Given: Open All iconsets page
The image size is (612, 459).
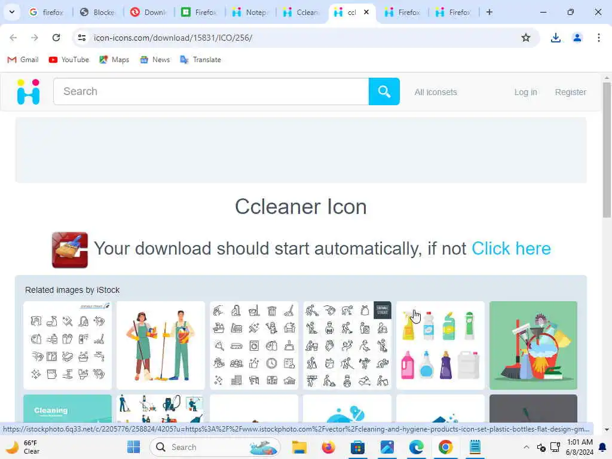Looking at the screenshot, I should point(436,92).
